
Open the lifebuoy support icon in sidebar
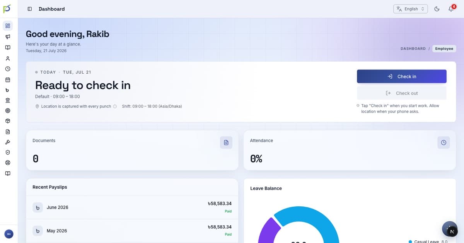[x=8, y=163]
